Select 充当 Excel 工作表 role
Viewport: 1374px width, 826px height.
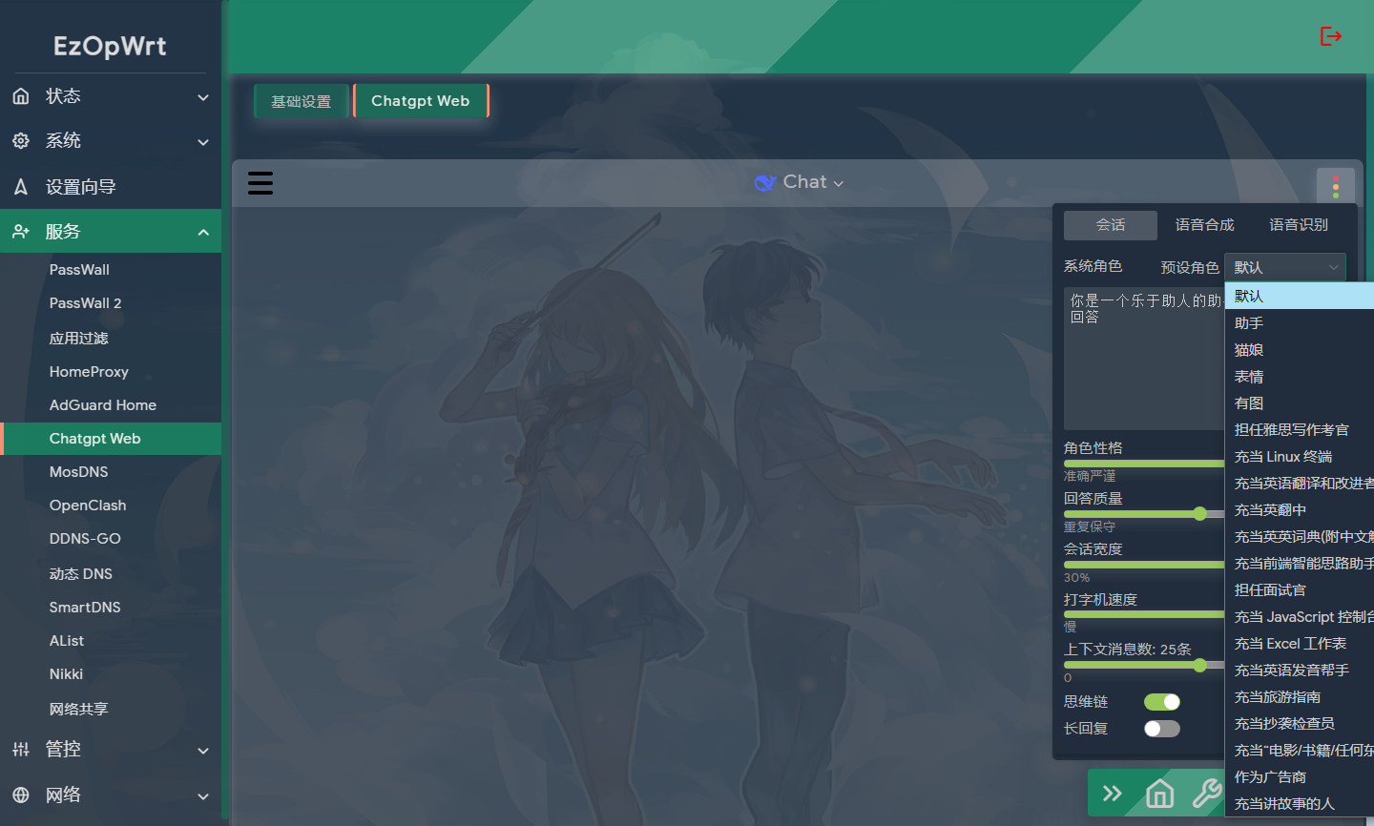(x=1300, y=644)
